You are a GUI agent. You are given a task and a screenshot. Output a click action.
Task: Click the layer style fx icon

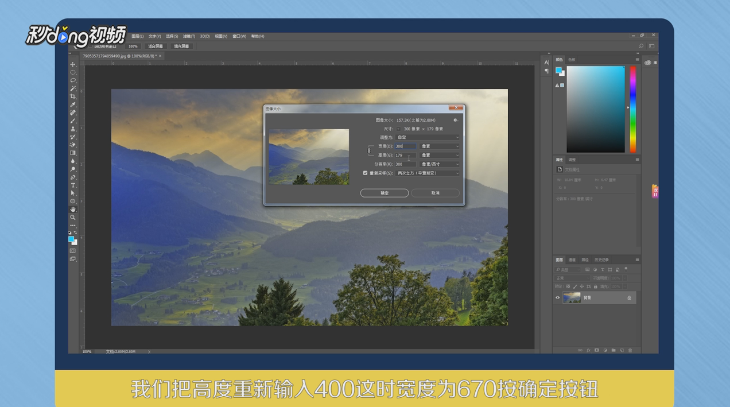[x=588, y=350]
